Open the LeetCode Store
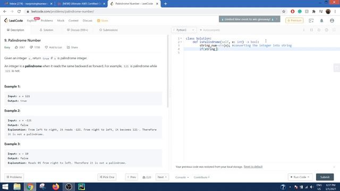Screen dimensions: 340x191 pyautogui.click(x=103, y=21)
